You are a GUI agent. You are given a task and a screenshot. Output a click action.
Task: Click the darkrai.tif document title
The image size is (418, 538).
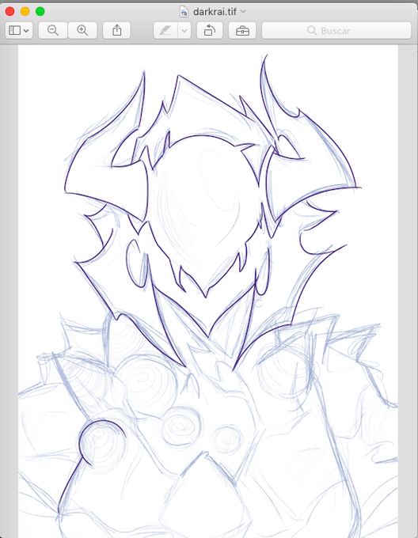tap(215, 12)
